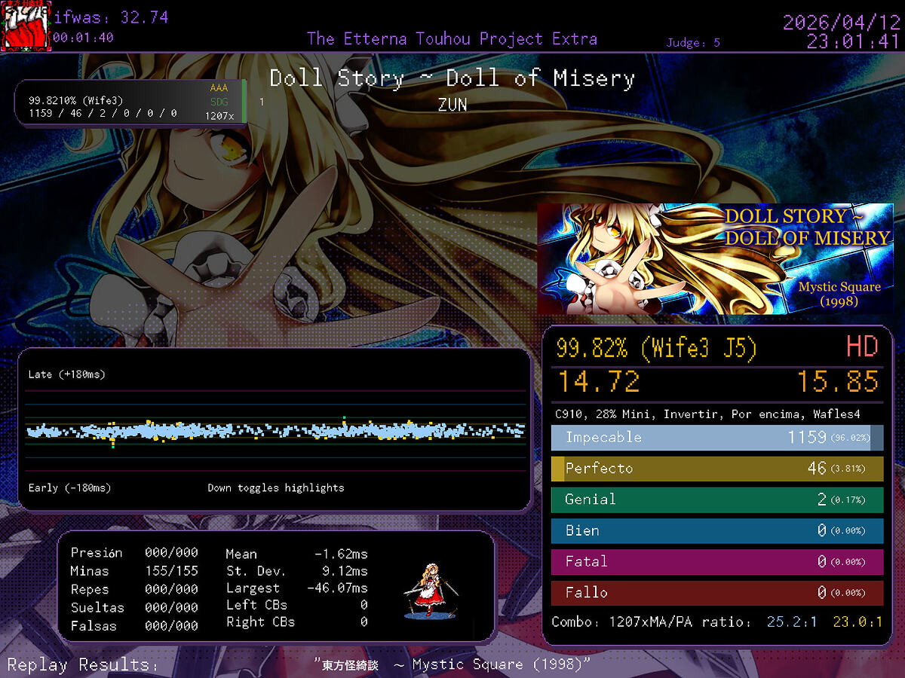Click the date 2026/04/12

pyautogui.click(x=841, y=22)
